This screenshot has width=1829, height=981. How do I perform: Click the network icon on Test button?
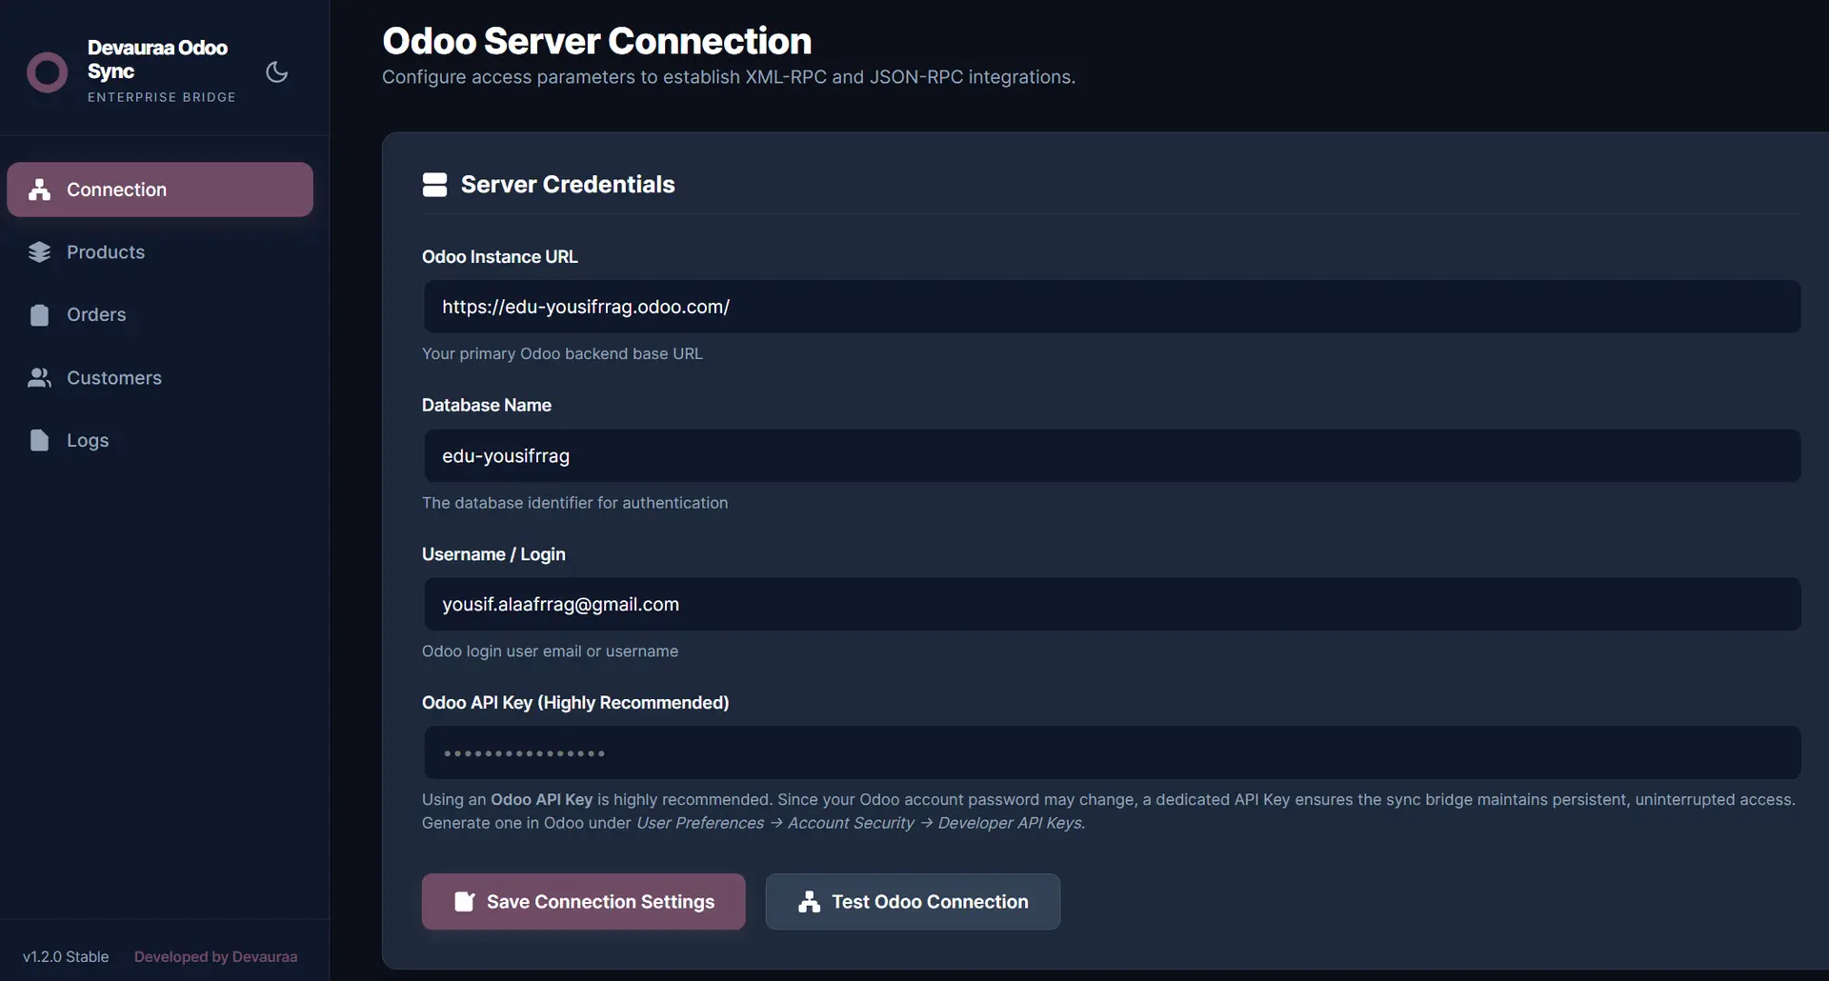pyautogui.click(x=810, y=902)
